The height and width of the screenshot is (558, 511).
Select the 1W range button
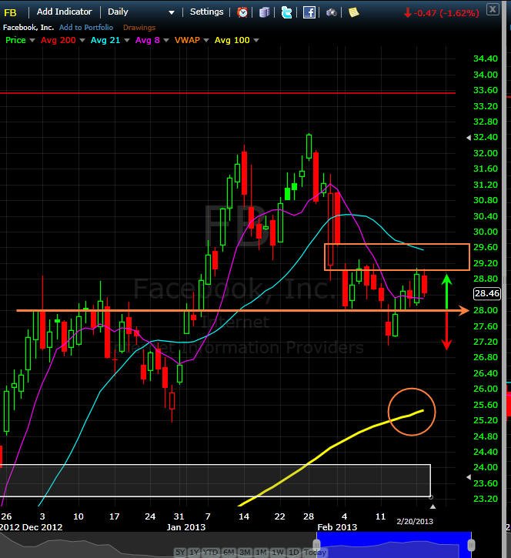(x=278, y=553)
